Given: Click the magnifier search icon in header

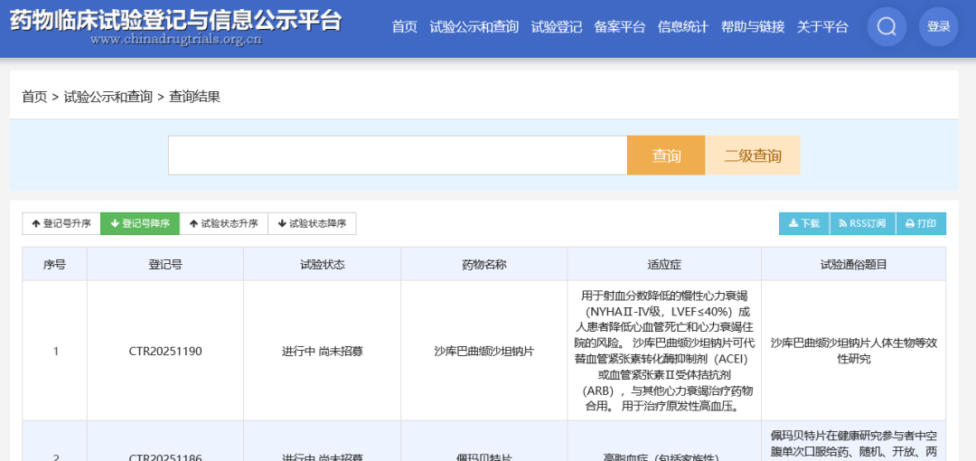Looking at the screenshot, I should (887, 27).
